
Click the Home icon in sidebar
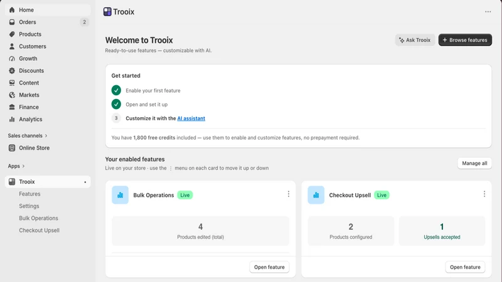12,10
